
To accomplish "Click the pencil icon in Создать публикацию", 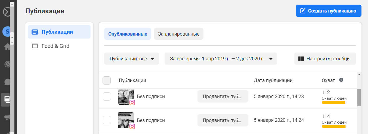I will (303, 11).
